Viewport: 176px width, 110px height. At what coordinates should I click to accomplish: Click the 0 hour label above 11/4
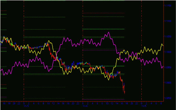[x=83, y=104]
